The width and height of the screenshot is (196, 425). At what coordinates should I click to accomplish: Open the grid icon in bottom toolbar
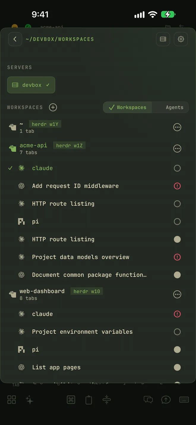[x=12, y=400]
